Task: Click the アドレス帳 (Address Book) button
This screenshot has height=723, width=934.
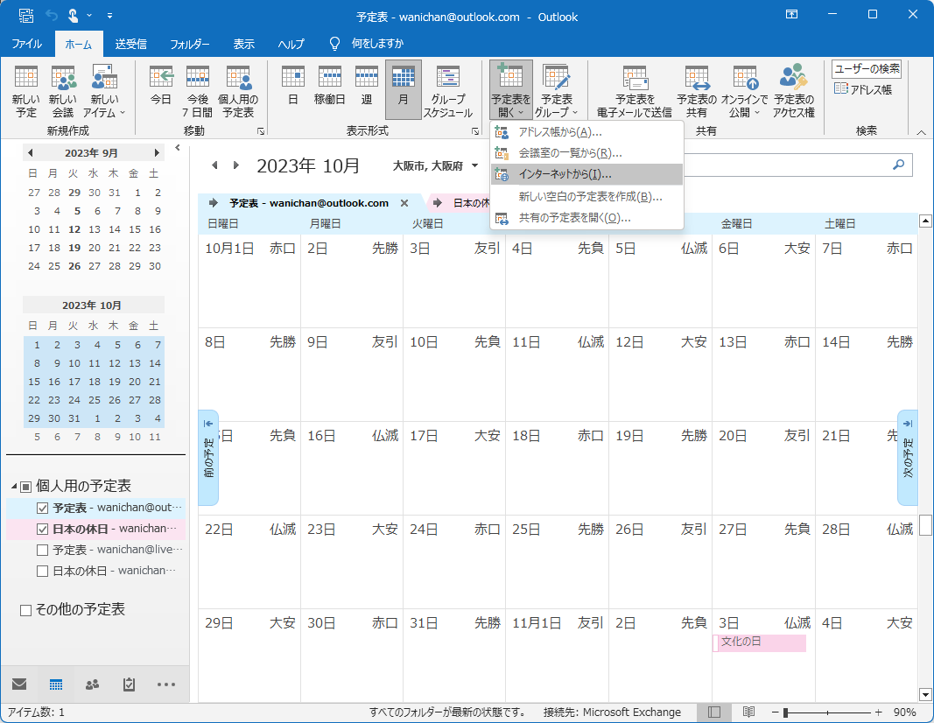Action: pyautogui.click(x=863, y=89)
